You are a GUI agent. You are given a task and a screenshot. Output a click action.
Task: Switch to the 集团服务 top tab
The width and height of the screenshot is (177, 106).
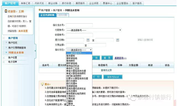[x=80, y=3]
